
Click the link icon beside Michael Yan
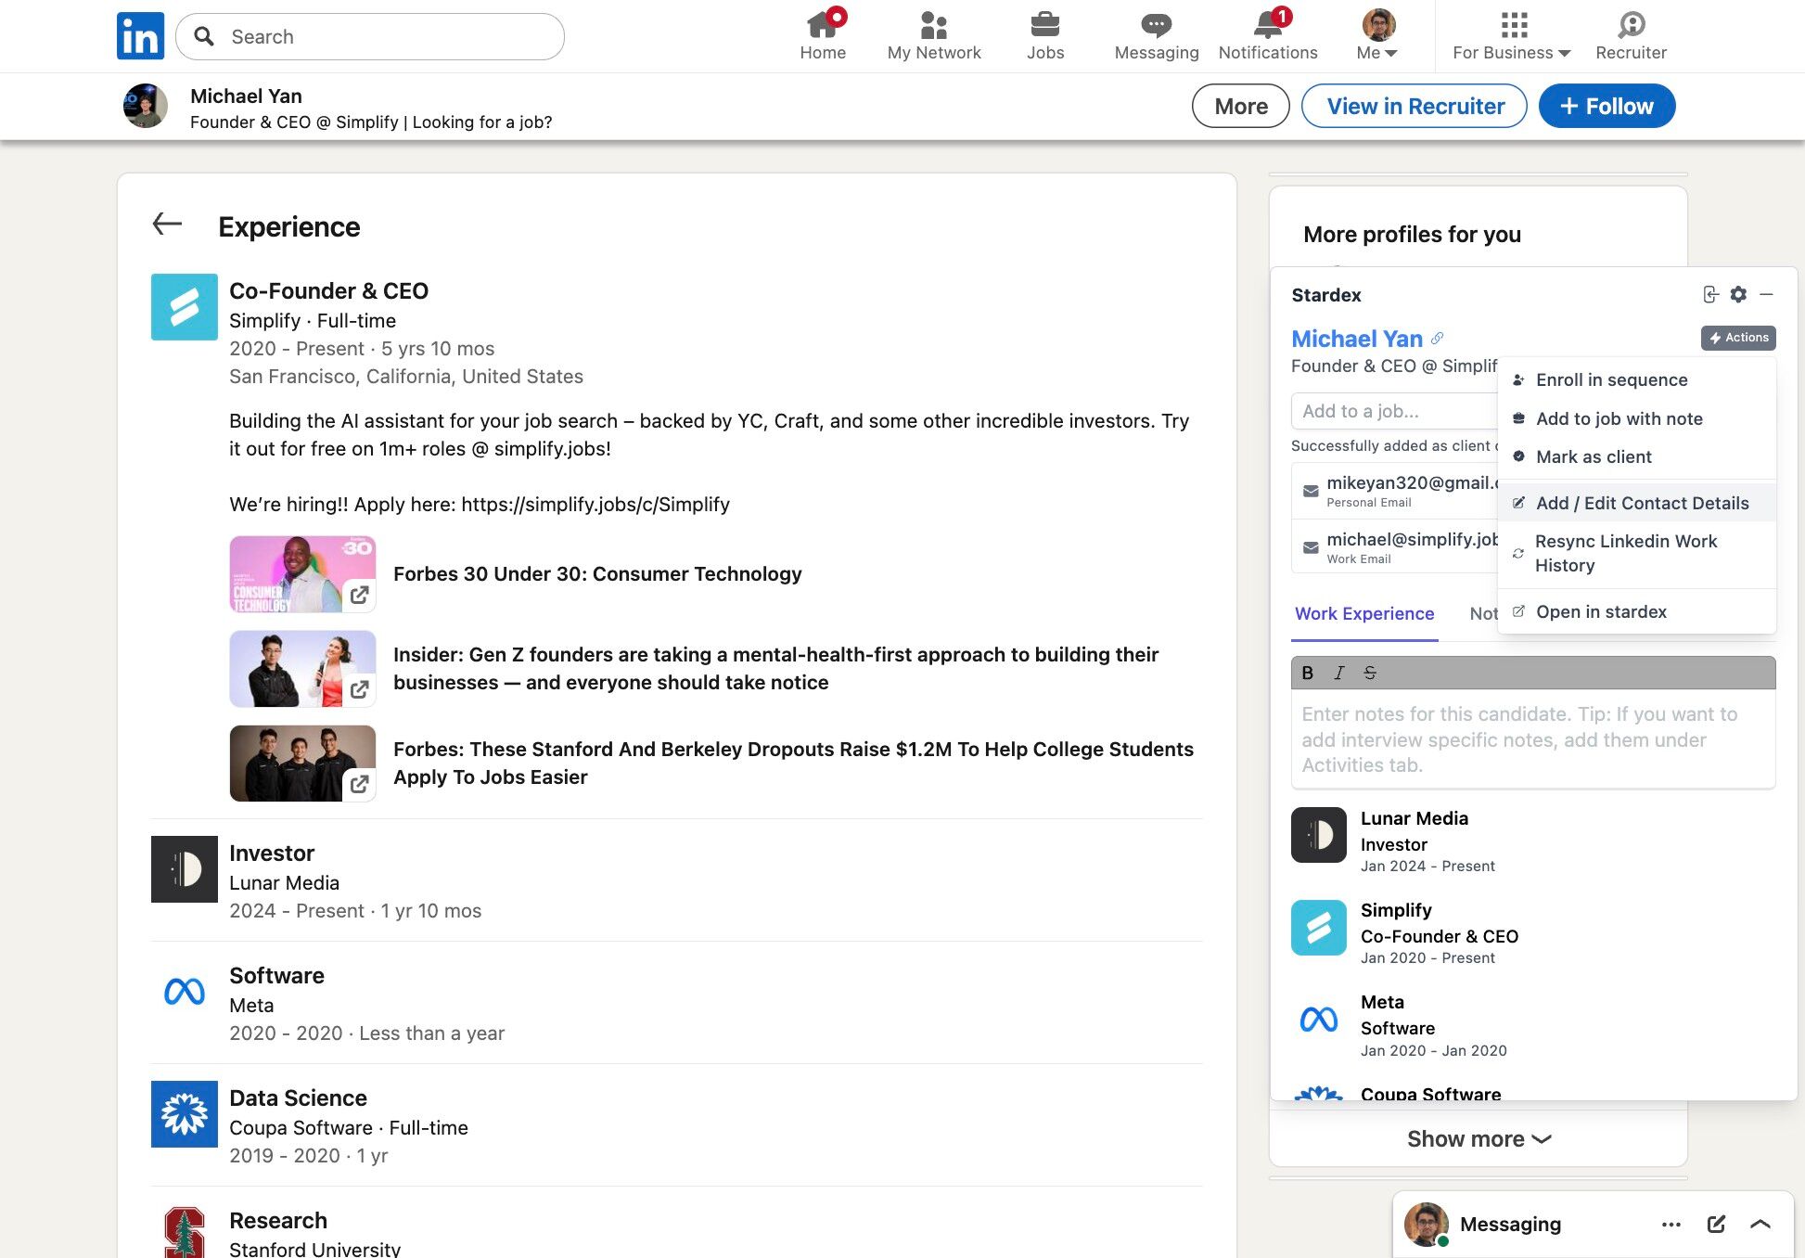[1437, 338]
